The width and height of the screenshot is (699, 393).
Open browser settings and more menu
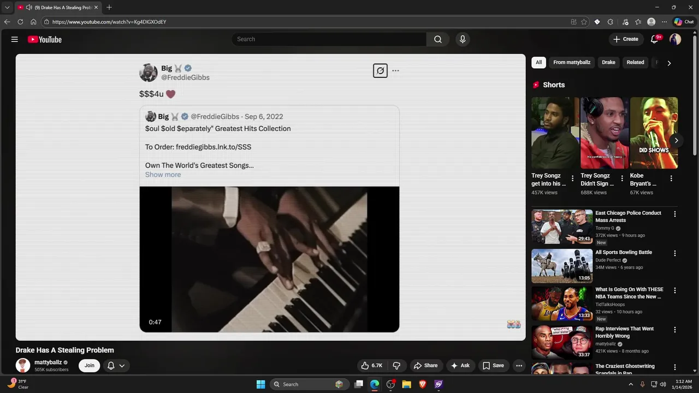tap(664, 22)
